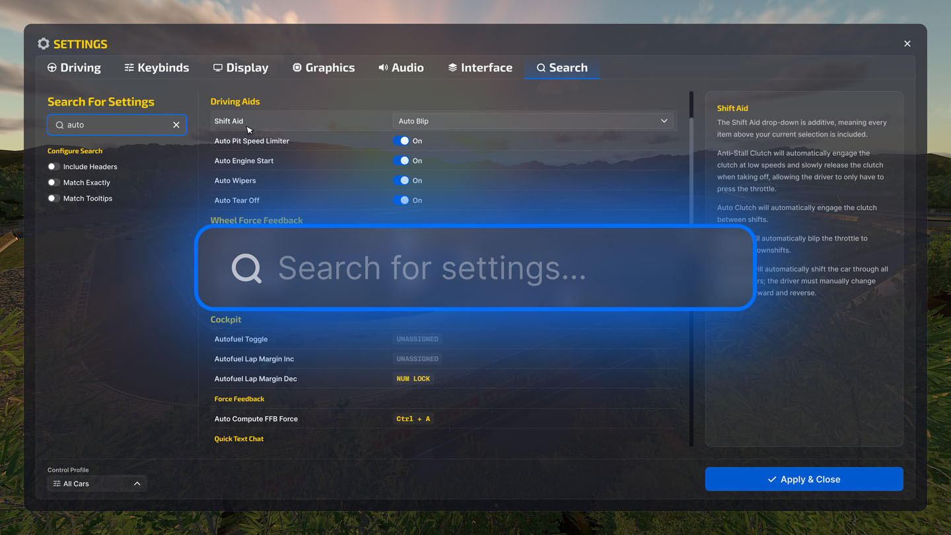Click the Audio speaker icon
The width and height of the screenshot is (951, 535).
383,68
